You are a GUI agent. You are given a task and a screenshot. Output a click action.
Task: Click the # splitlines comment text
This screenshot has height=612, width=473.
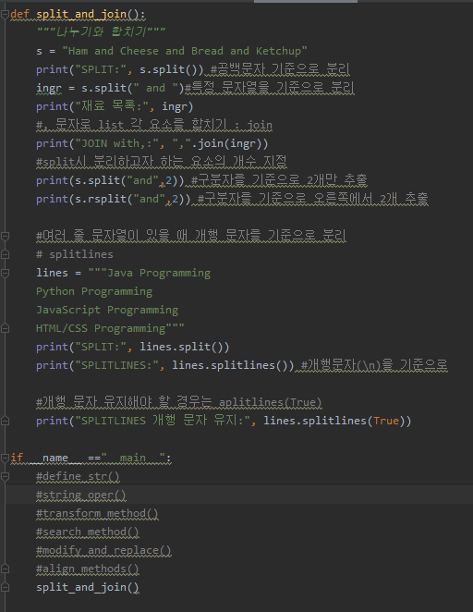click(x=75, y=254)
